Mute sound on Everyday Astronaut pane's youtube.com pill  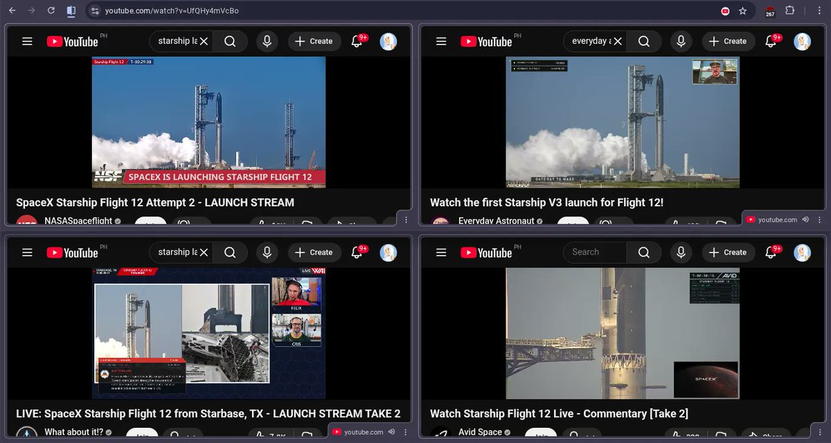(805, 219)
